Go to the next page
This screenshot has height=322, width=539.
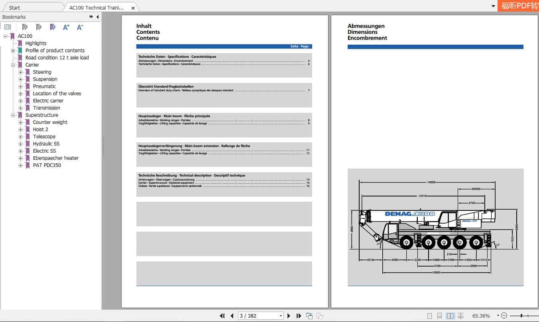click(289, 316)
